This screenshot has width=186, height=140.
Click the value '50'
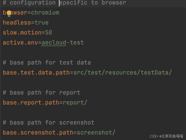point(49,32)
